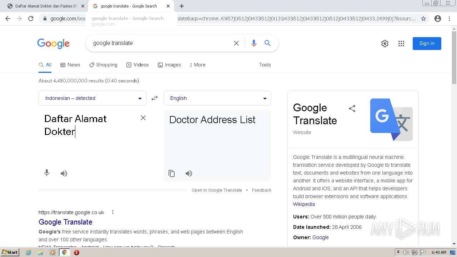
Task: Open the media player taskbar icon
Action: [52, 252]
